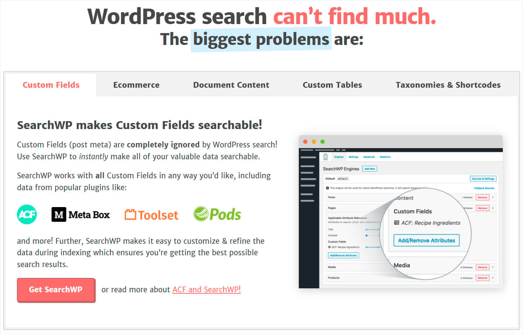This screenshot has height=334, width=523.
Task: Click the Meta Box logo
Action: point(80,215)
